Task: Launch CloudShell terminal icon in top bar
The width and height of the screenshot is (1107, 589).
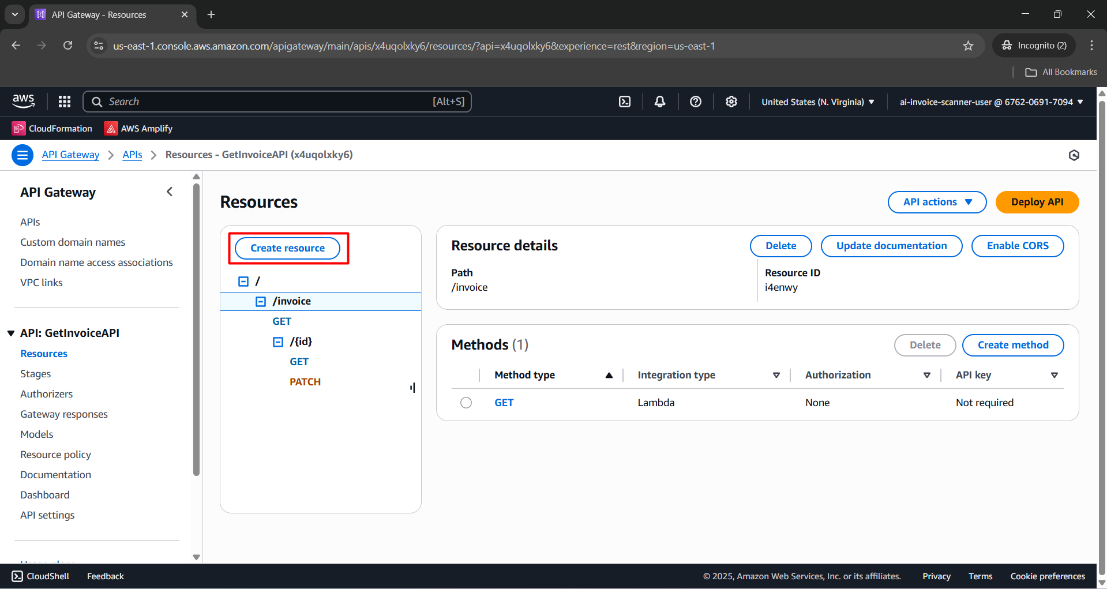Action: click(x=625, y=101)
